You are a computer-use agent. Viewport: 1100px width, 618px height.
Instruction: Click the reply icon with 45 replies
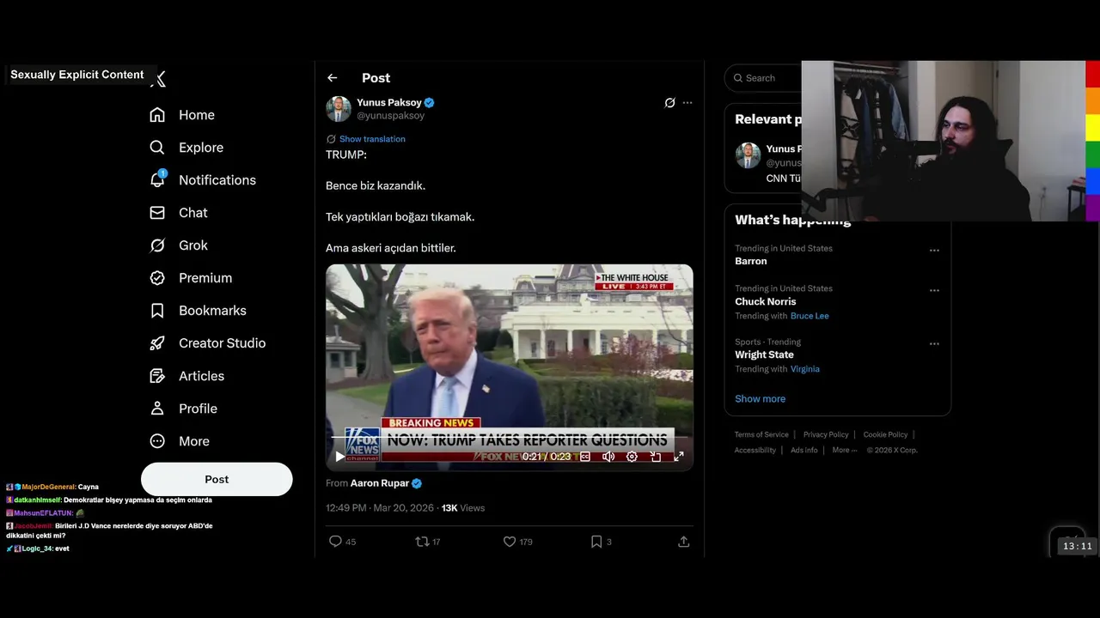click(x=336, y=542)
